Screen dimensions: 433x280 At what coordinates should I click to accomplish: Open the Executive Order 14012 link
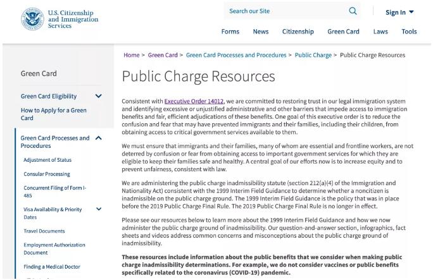[x=194, y=101]
